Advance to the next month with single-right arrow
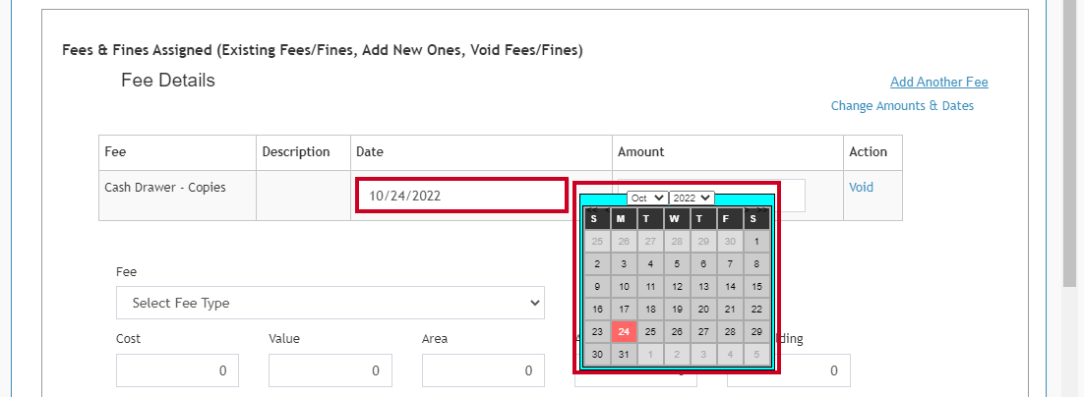 747,207
